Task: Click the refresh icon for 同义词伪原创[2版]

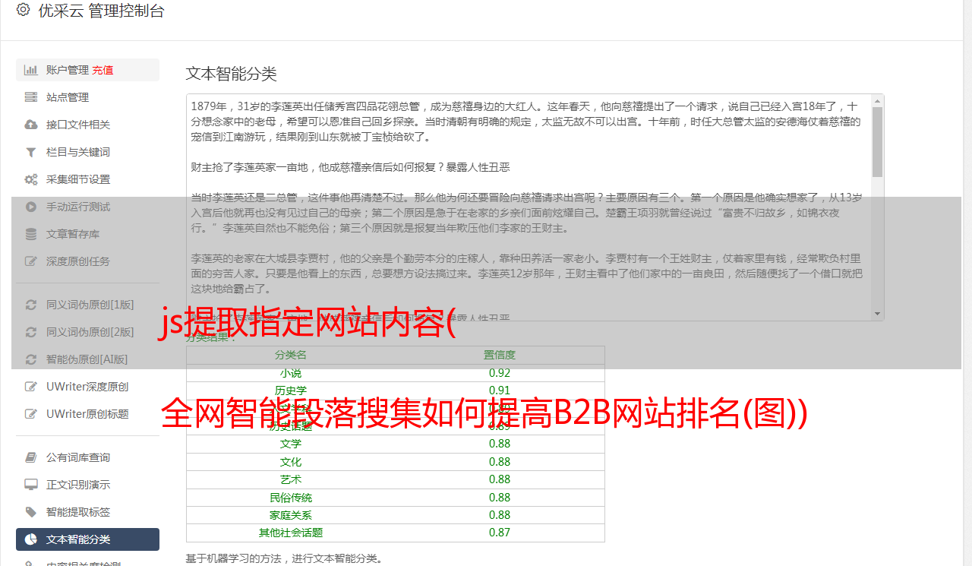Action: pyautogui.click(x=31, y=332)
